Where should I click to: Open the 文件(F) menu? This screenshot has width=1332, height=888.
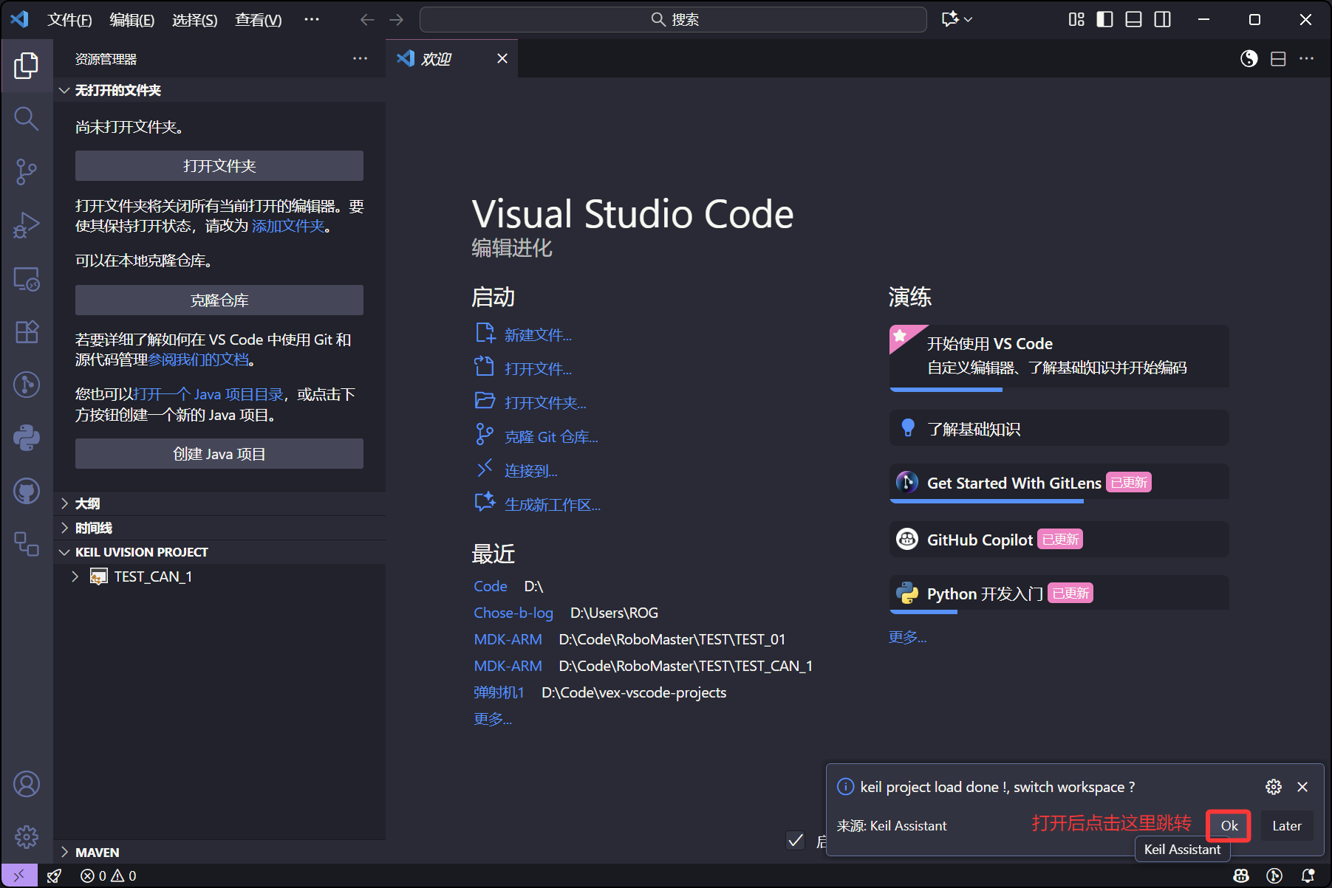(69, 20)
